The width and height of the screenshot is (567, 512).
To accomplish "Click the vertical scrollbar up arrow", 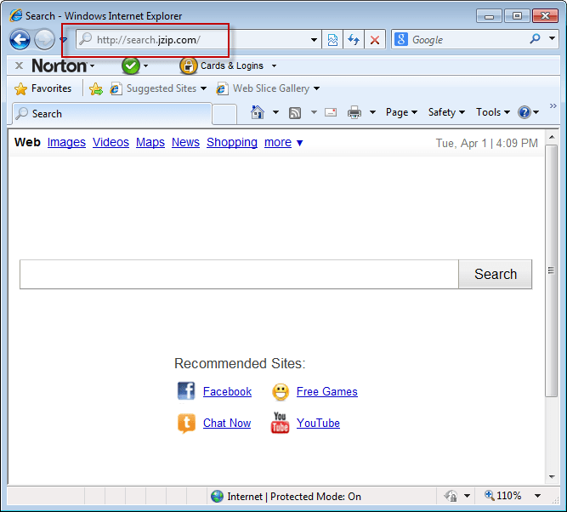I will [552, 137].
